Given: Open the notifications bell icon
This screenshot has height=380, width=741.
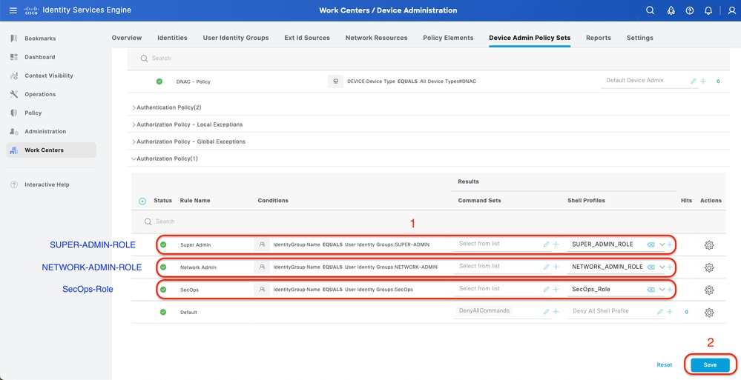Looking at the screenshot, I should point(708,10).
